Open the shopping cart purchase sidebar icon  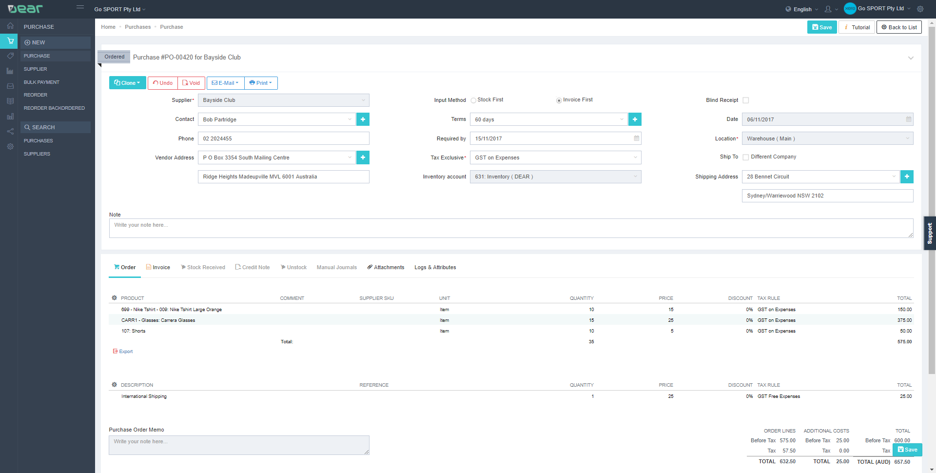tap(10, 41)
